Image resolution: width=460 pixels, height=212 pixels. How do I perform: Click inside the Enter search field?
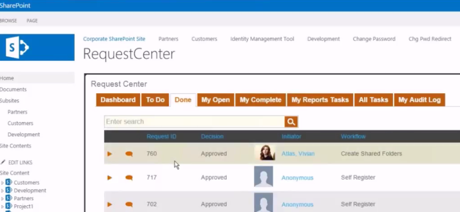pos(194,121)
